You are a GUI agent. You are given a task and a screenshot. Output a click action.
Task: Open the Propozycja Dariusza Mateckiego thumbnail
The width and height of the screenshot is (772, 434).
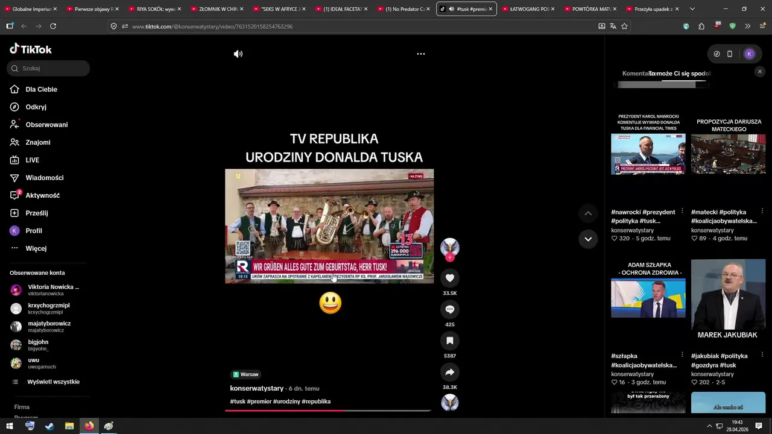pyautogui.click(x=728, y=154)
